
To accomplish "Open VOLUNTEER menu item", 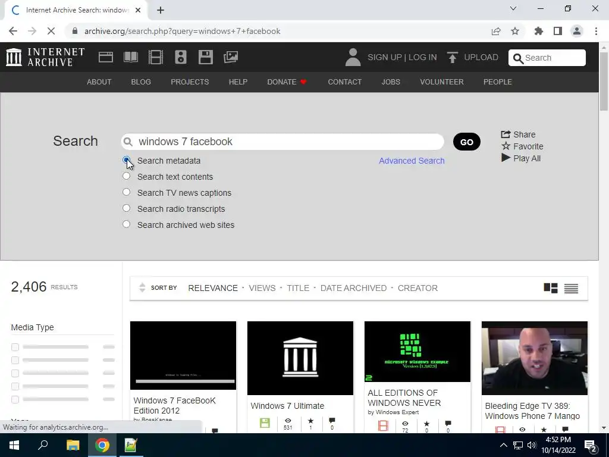I will (442, 82).
